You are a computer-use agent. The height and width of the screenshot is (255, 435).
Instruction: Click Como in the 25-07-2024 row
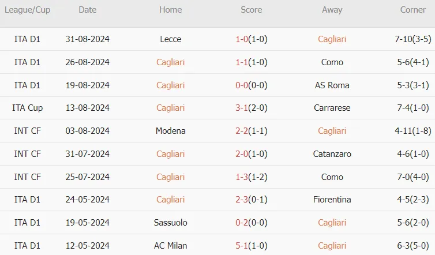(x=332, y=177)
